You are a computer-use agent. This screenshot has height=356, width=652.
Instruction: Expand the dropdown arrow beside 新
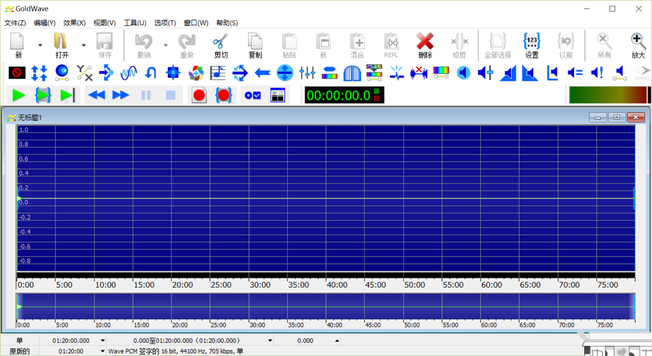(40, 45)
